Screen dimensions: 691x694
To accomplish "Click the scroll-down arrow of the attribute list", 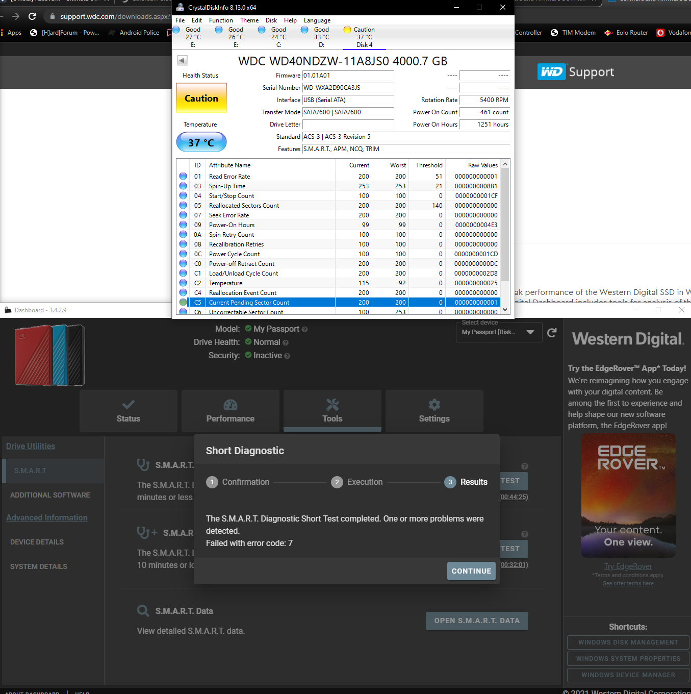I will 505,309.
